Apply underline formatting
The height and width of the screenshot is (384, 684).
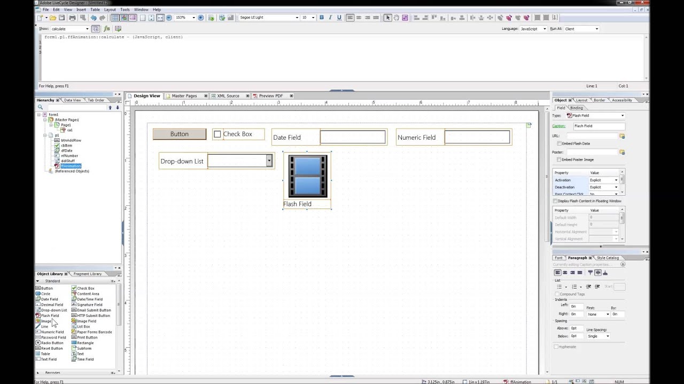pyautogui.click(x=339, y=18)
